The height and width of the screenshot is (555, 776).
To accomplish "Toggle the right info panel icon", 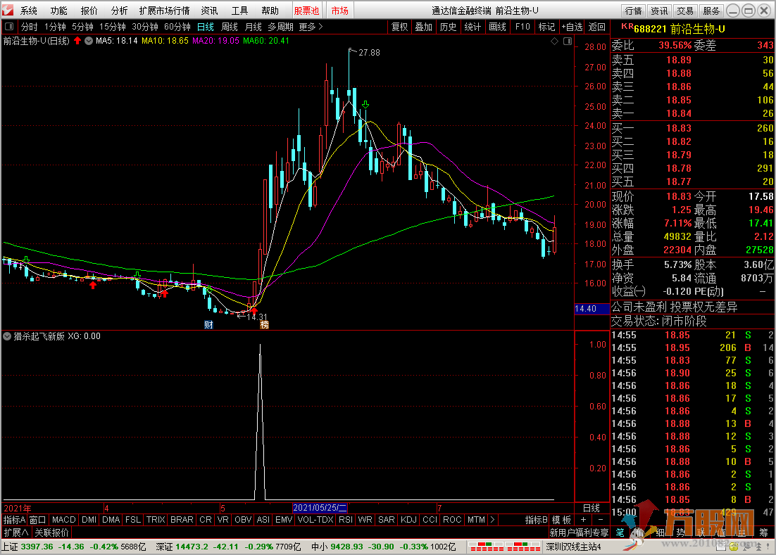I will click(568, 42).
